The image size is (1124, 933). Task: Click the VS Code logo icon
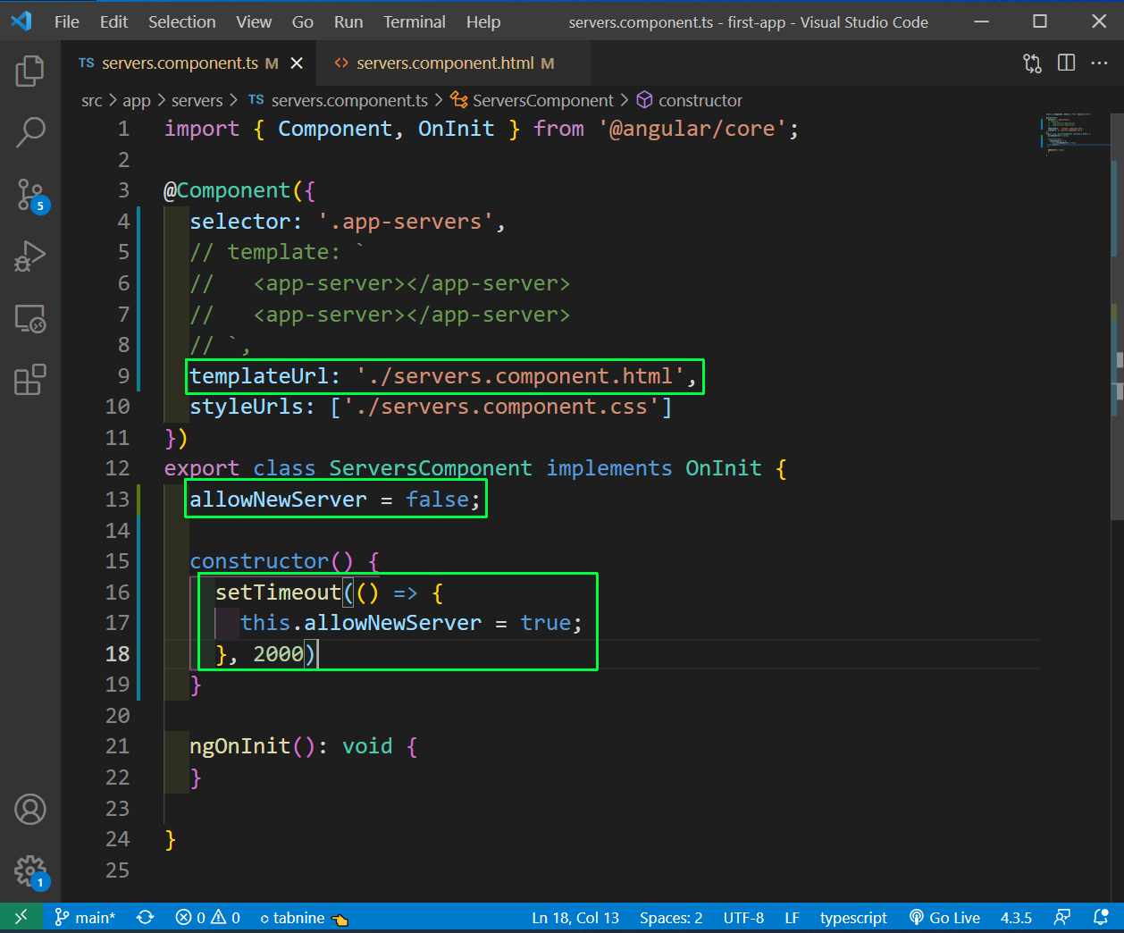tap(21, 21)
